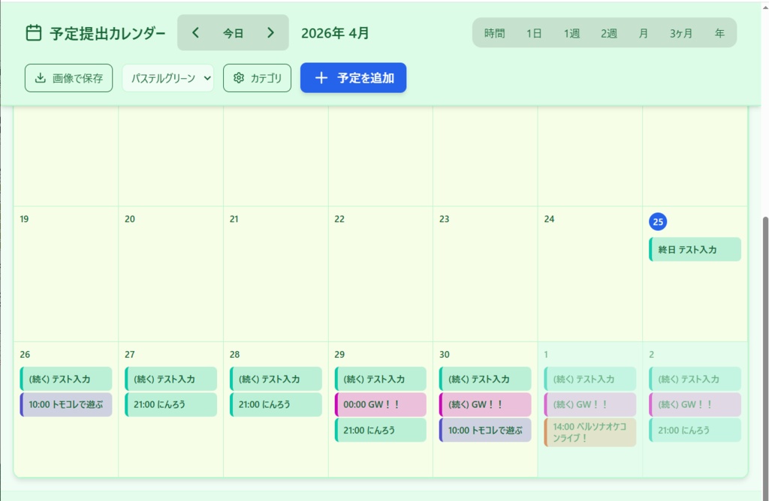
Task: Open 終日 テスト入力 event on 25th
Action: point(695,249)
